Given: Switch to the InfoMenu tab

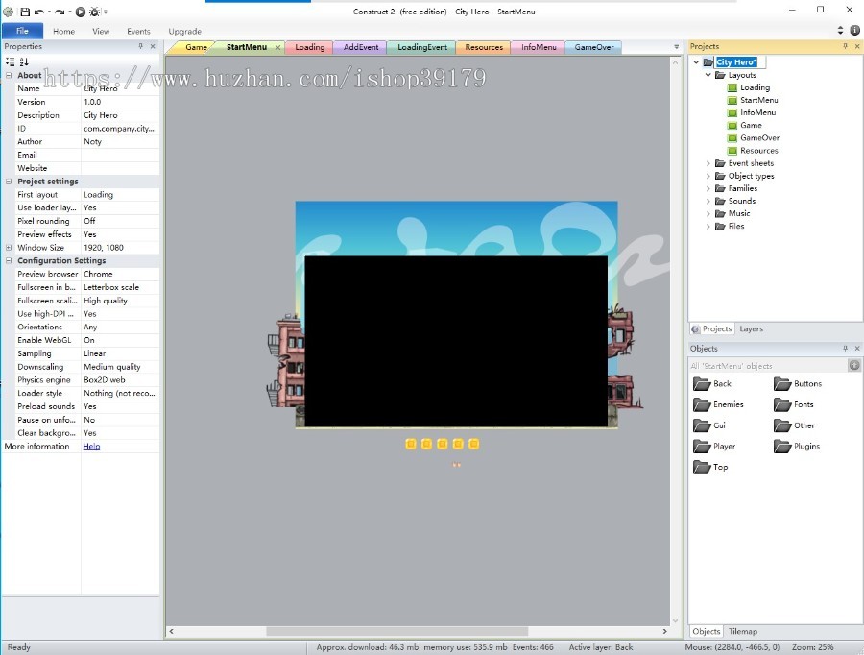Looking at the screenshot, I should coord(539,47).
